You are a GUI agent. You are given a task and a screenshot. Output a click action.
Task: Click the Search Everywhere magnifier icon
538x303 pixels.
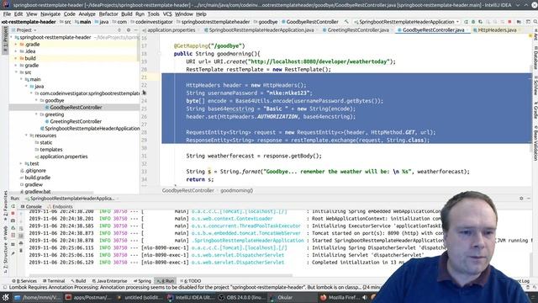[535, 22]
